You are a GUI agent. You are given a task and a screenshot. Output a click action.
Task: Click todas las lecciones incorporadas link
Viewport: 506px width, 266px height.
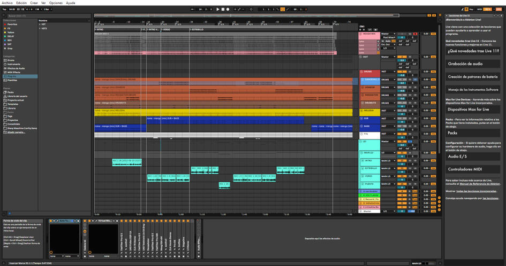coord(477,191)
